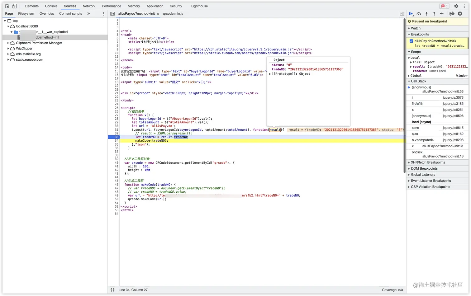Screen dimensions: 471x296
Task: Open the DevTools three-dot menu
Action: click(x=464, y=6)
